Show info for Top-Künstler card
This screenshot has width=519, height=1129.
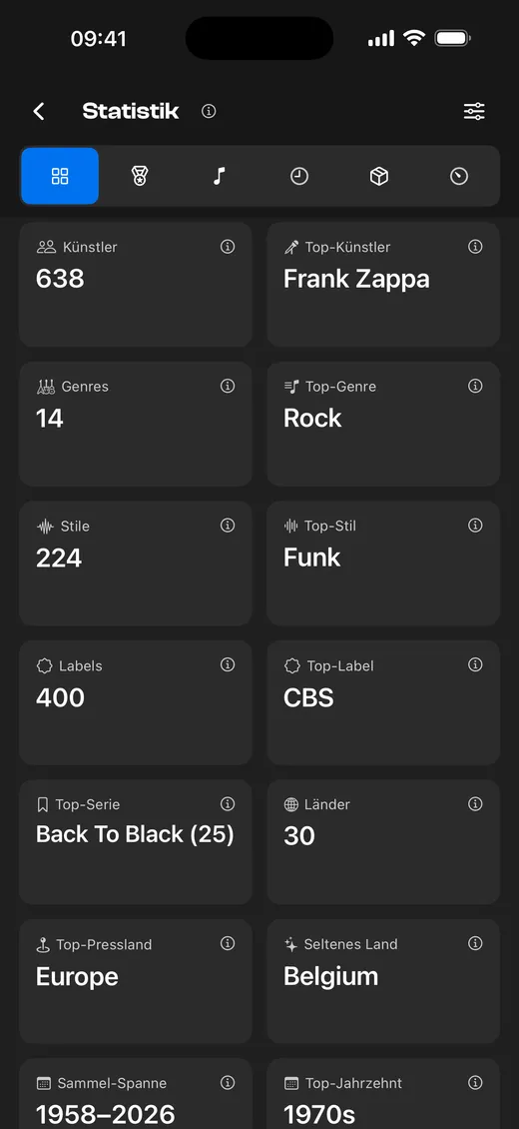pyautogui.click(x=475, y=247)
